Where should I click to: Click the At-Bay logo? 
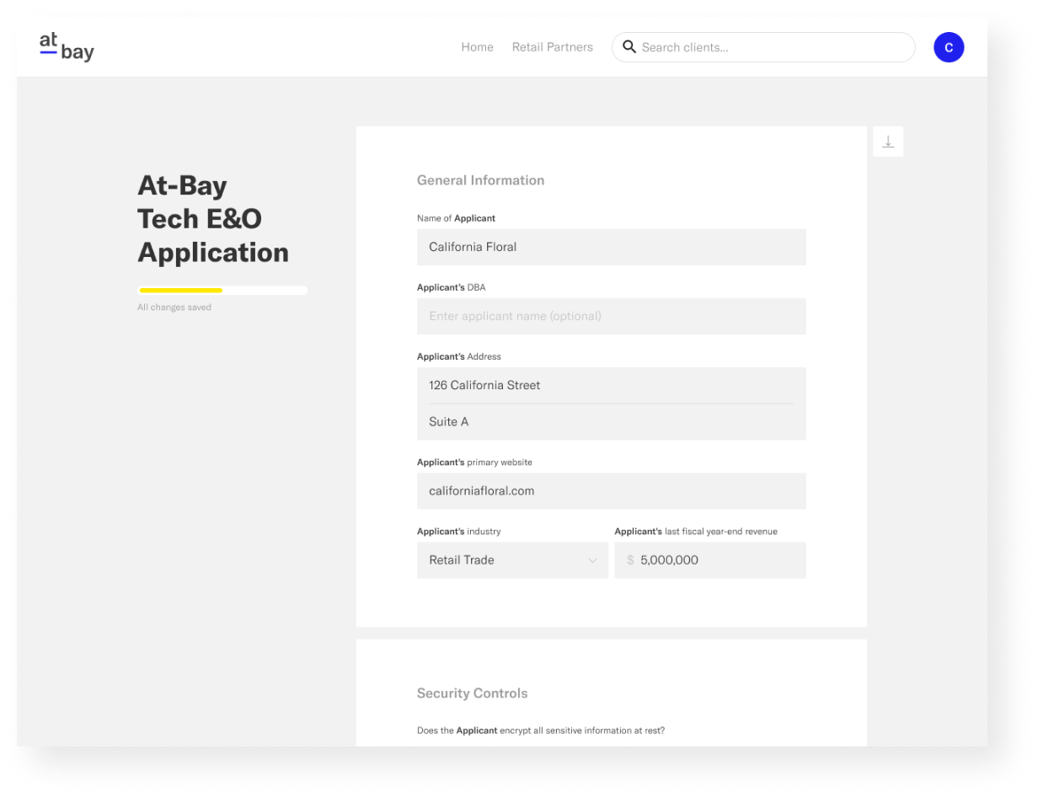(67, 47)
